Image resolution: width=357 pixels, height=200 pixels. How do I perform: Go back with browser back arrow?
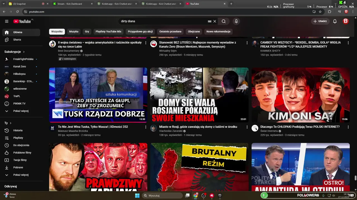tap(4, 12)
